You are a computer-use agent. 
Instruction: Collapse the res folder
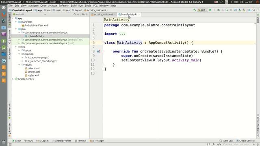16,47
